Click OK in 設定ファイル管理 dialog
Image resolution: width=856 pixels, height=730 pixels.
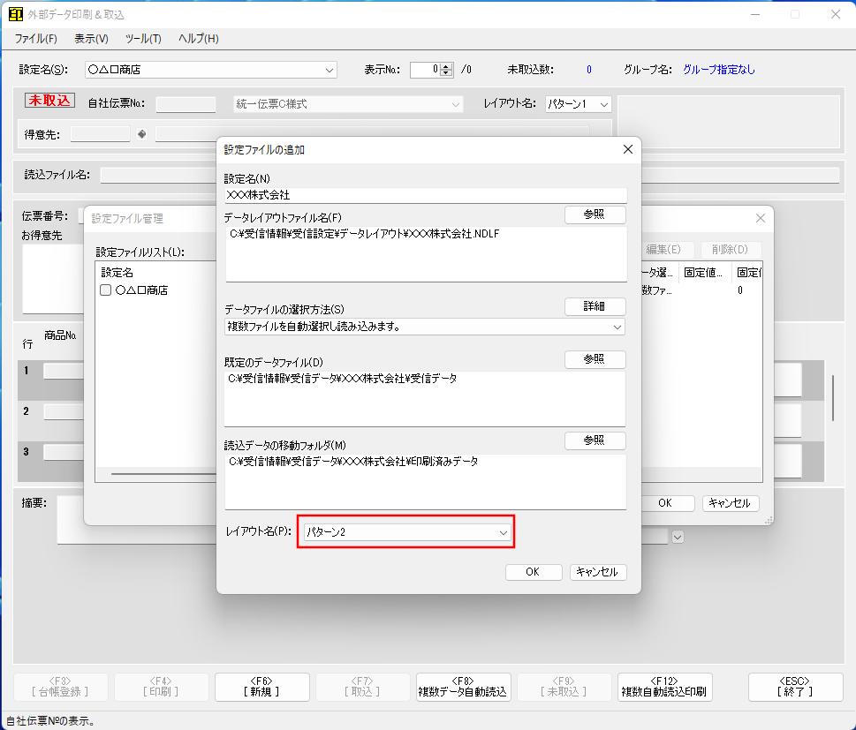click(665, 503)
